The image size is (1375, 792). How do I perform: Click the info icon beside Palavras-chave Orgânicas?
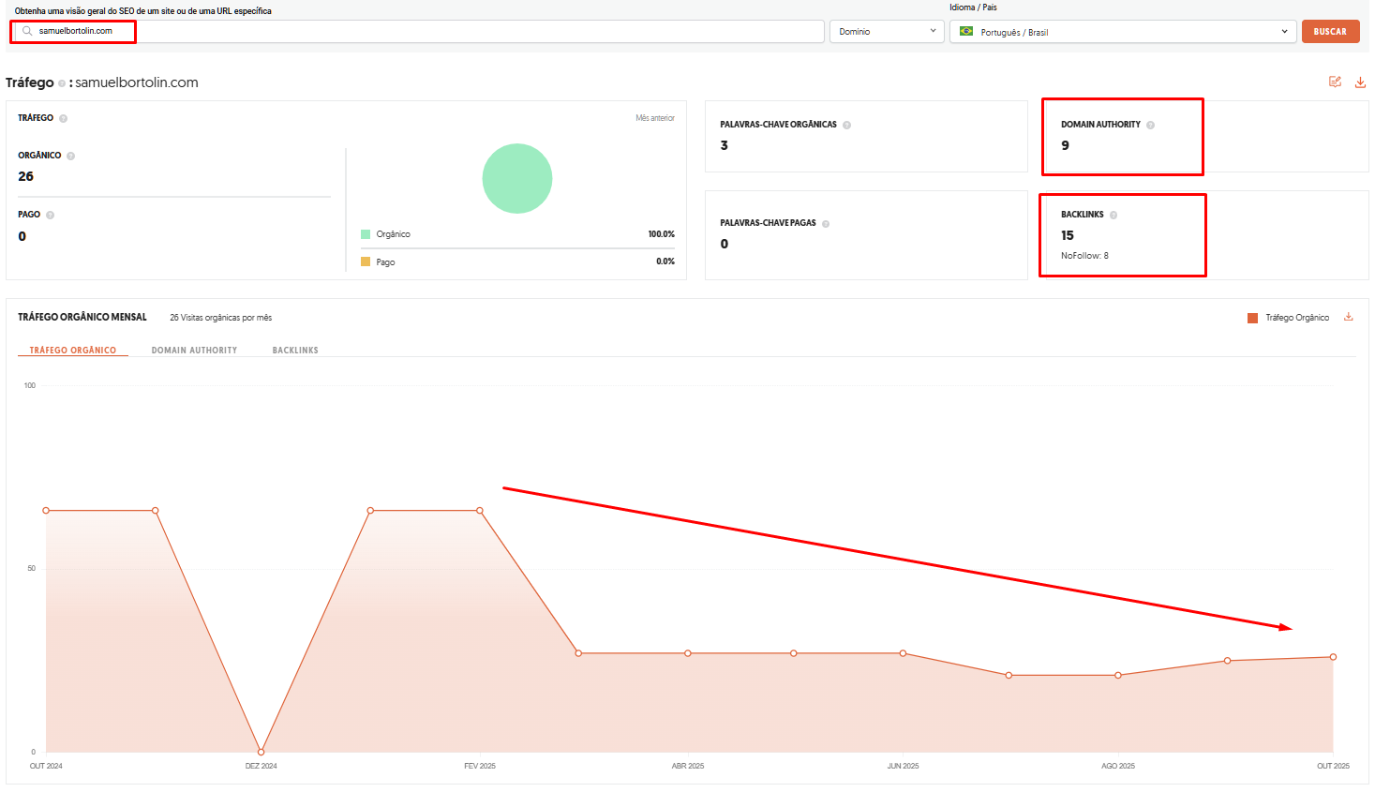(x=846, y=125)
